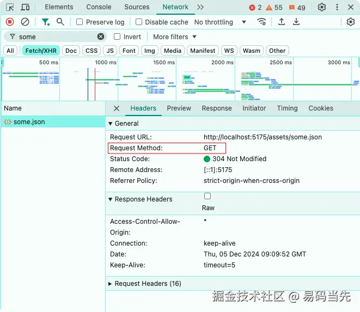Open network search magnifier
The width and height of the screenshot is (360, 312).
click(x=60, y=22)
